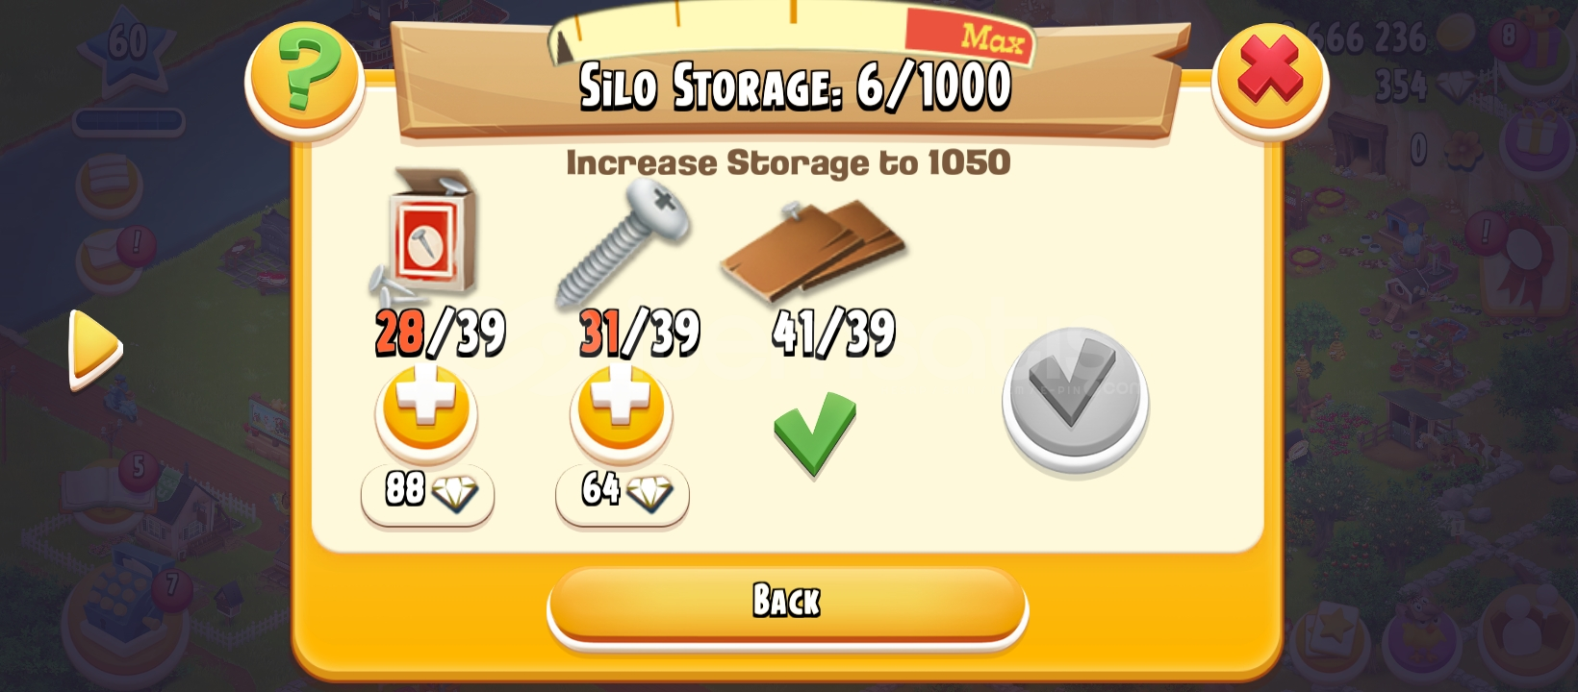The height and width of the screenshot is (692, 1578).
Task: Click the green wood panels checkmark
Action: pos(814,432)
